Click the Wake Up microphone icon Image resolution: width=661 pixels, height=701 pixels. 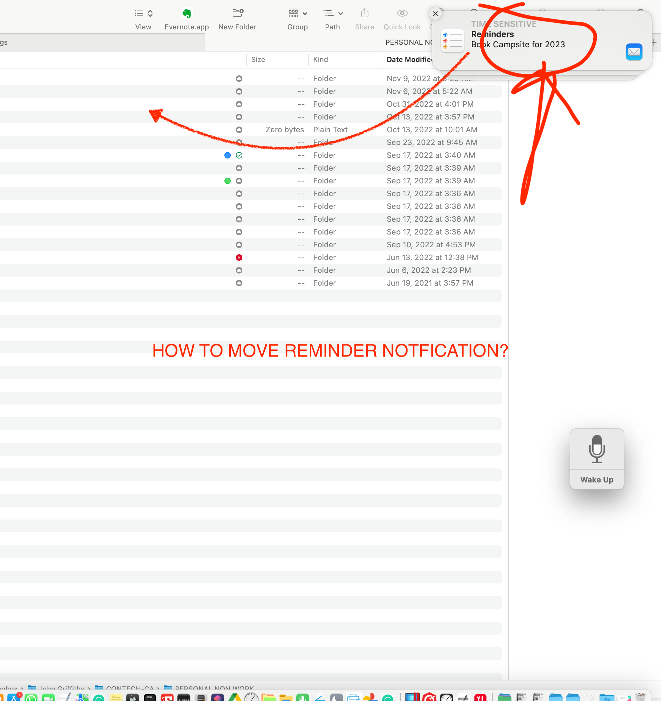click(596, 449)
